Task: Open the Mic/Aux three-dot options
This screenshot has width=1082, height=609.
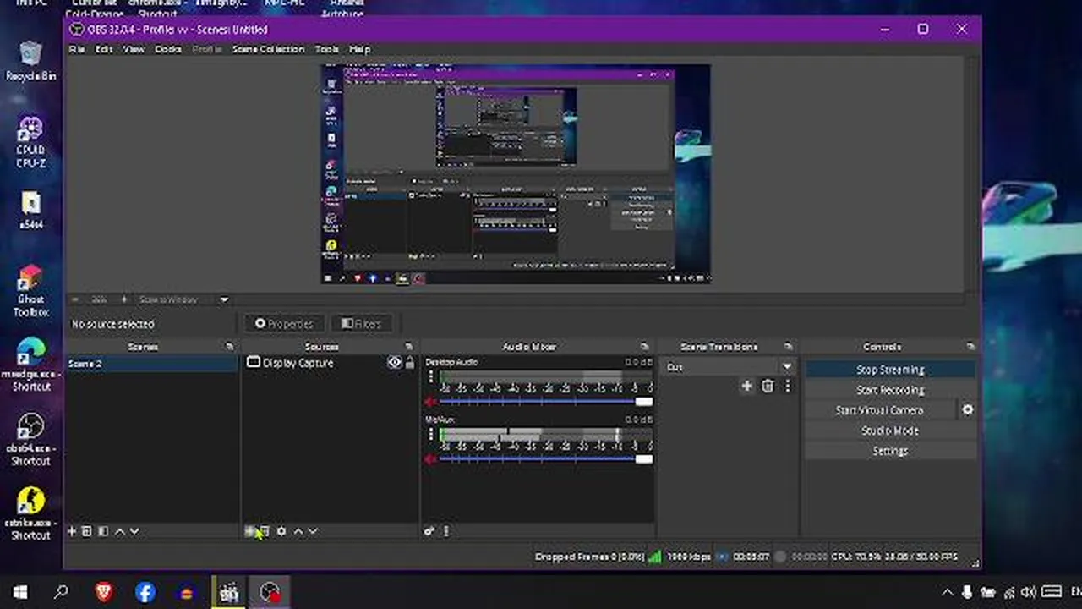Action: tap(431, 435)
